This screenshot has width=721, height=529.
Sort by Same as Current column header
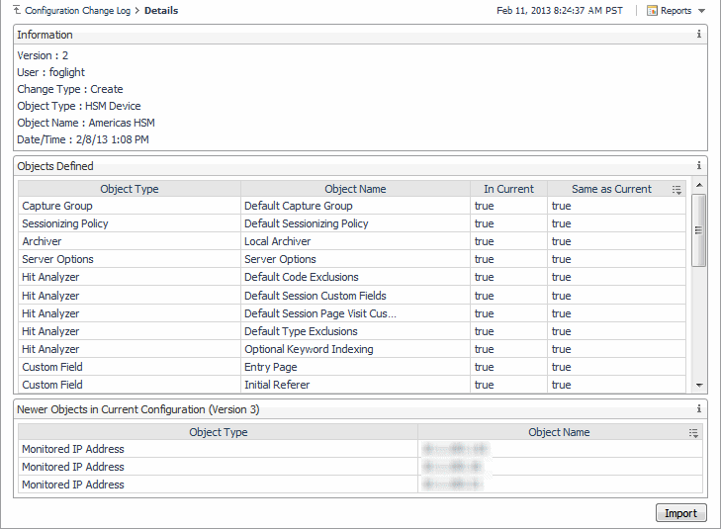(x=611, y=189)
